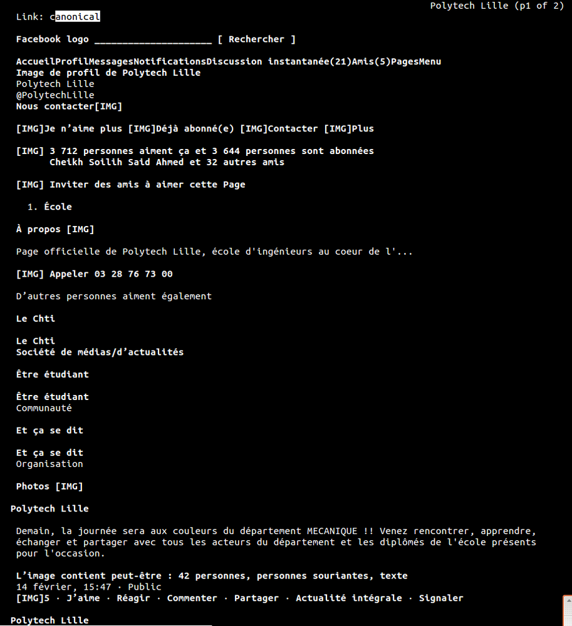This screenshot has width=572, height=626.
Task: Click the [IMG] placeholder before the Plus link
Action: [337, 129]
